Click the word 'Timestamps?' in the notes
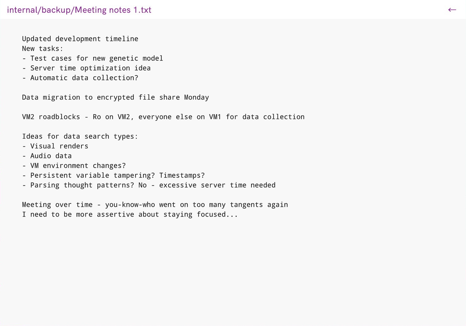 click(x=182, y=176)
